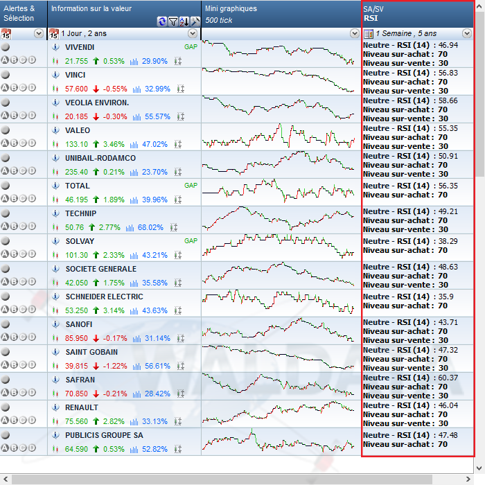Click RSI value 60.37 in SAFRAN row
Viewport: 485px width, 485px height.
pyautogui.click(x=448, y=378)
